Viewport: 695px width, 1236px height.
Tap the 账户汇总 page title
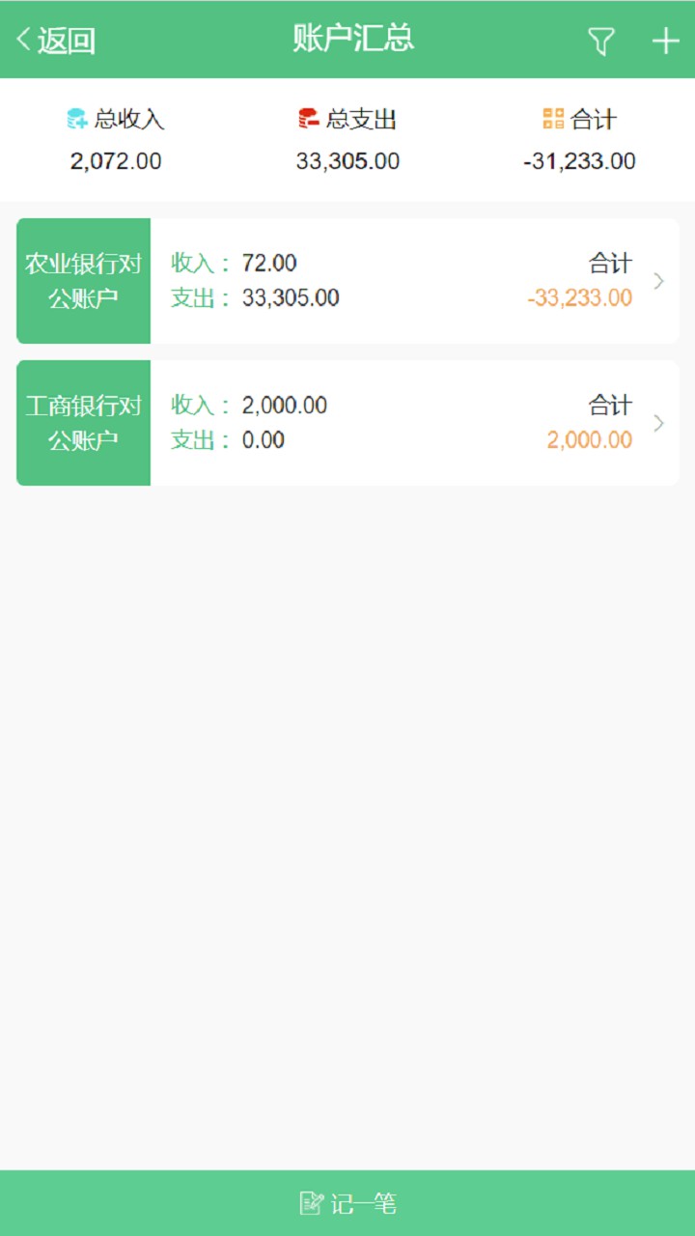pyautogui.click(x=353, y=39)
